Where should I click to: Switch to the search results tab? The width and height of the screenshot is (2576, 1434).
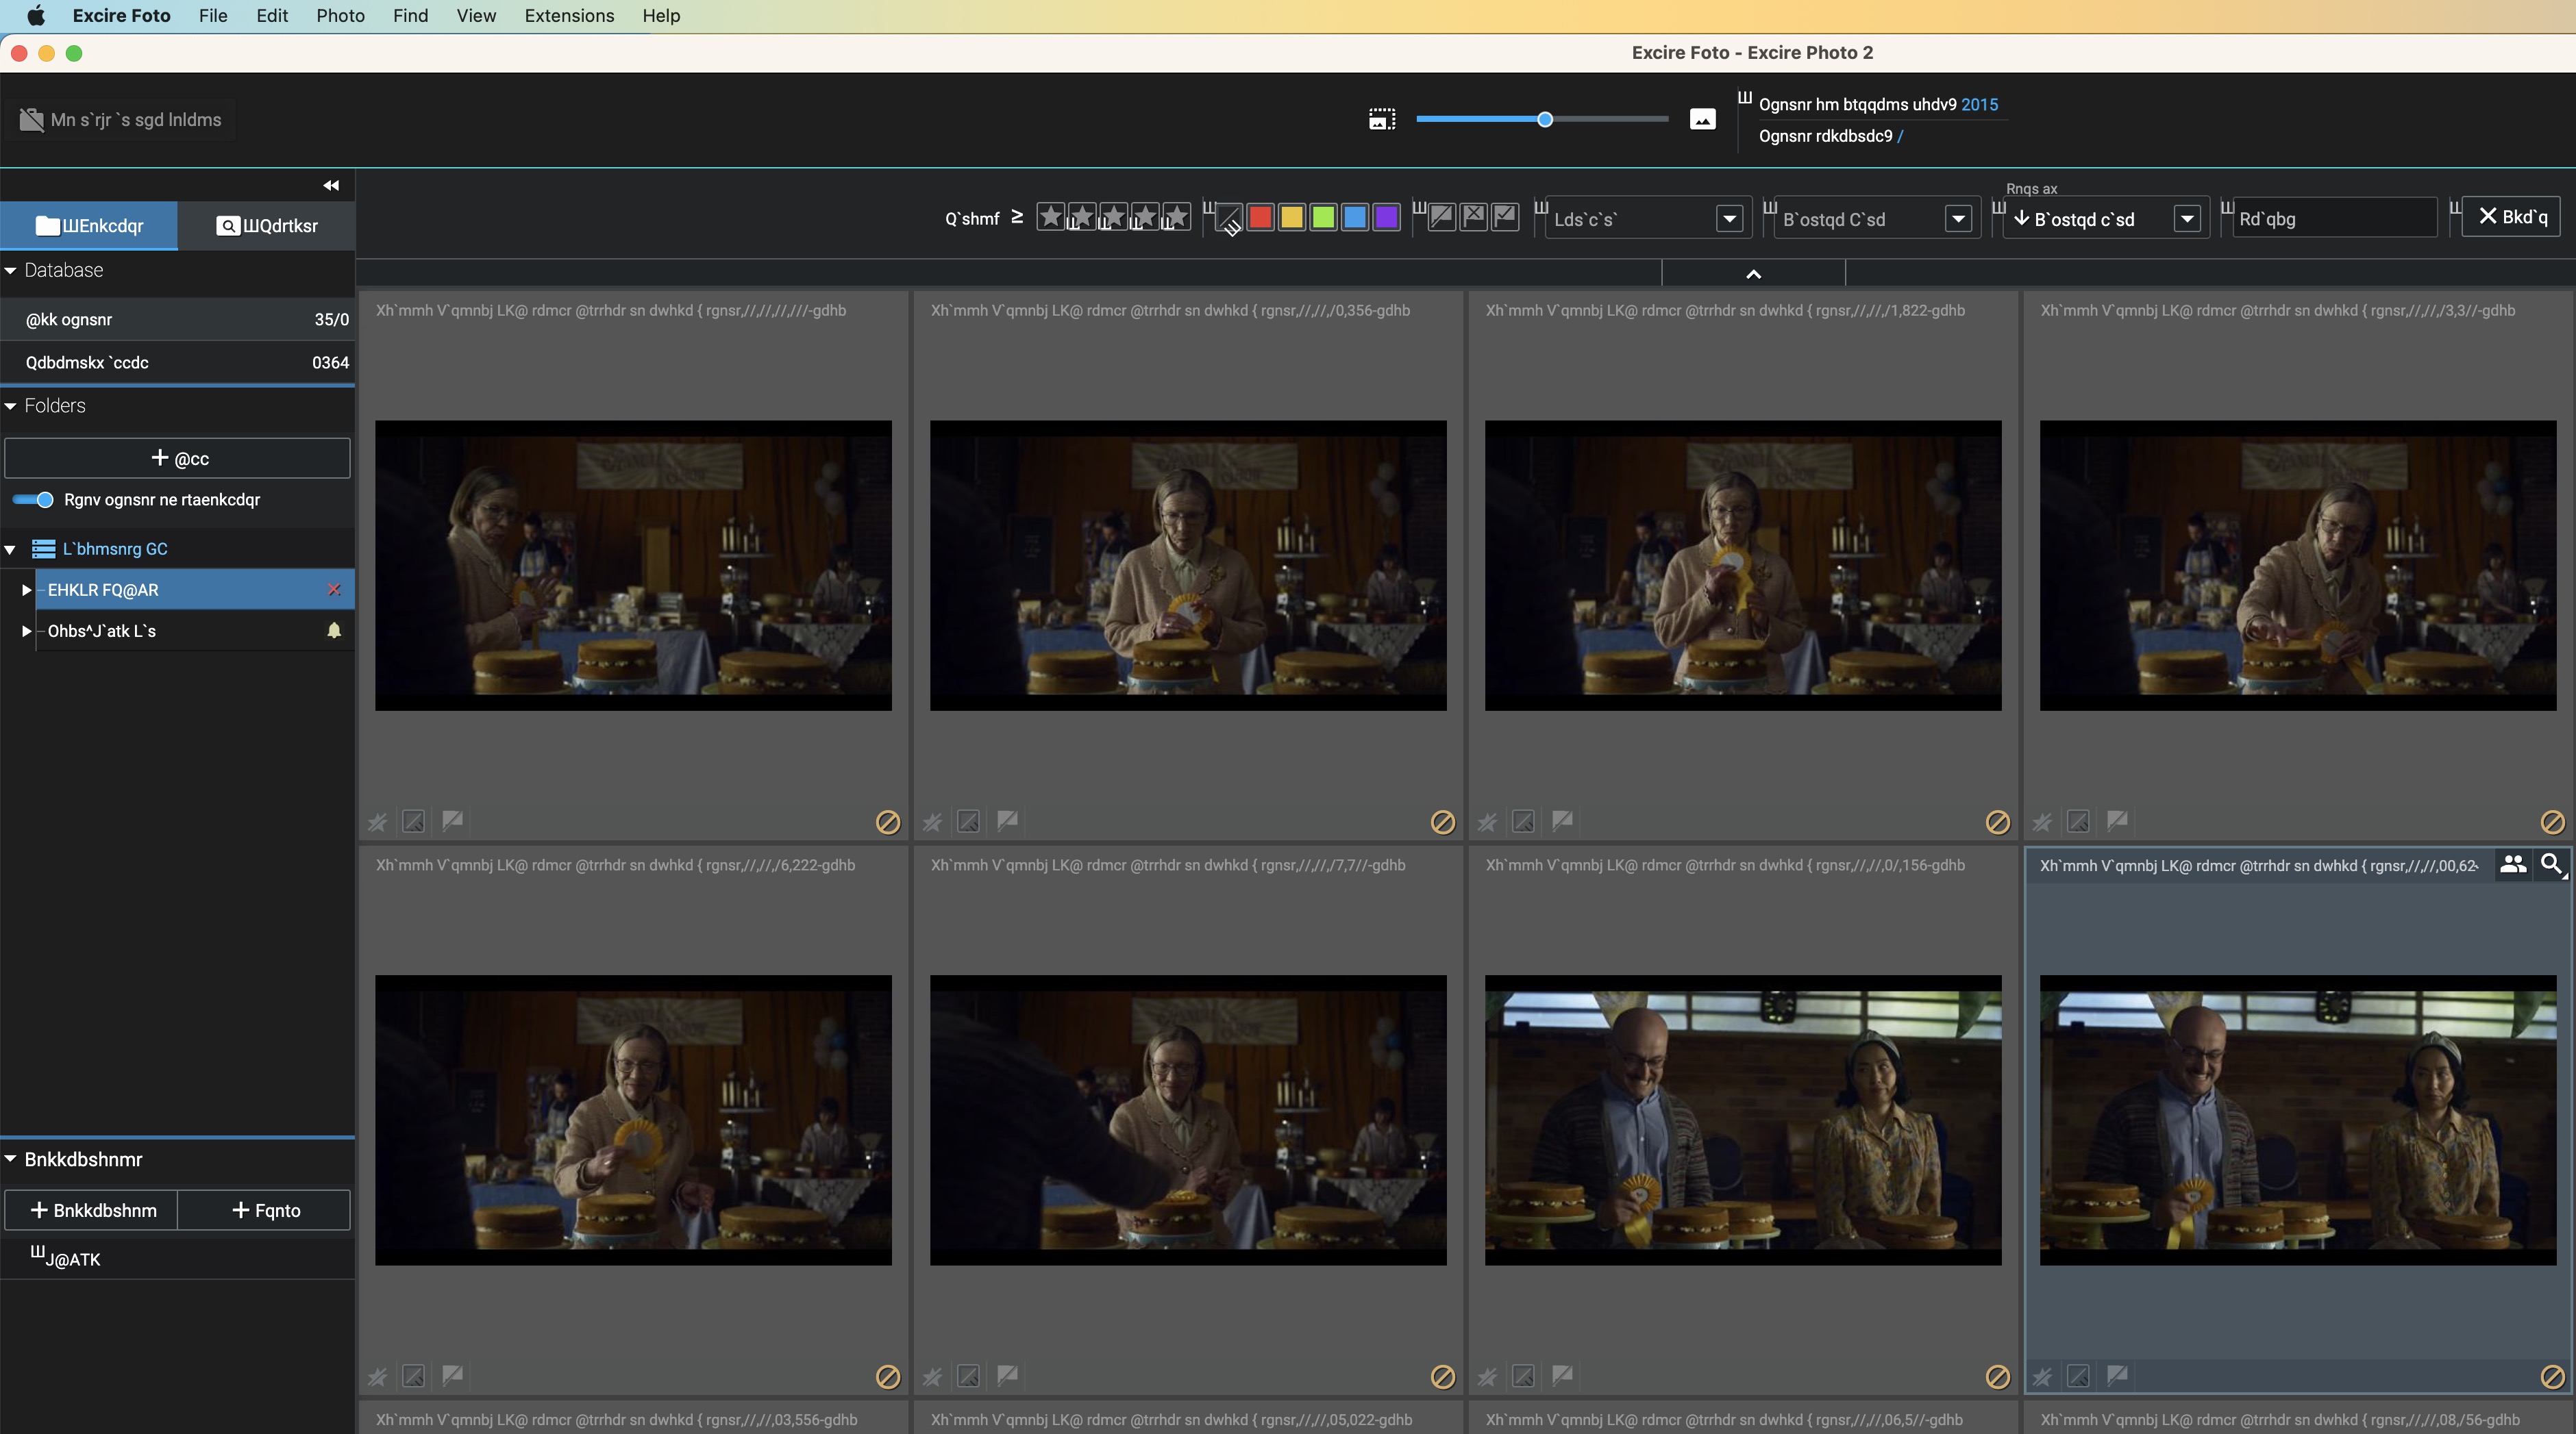[x=267, y=226]
